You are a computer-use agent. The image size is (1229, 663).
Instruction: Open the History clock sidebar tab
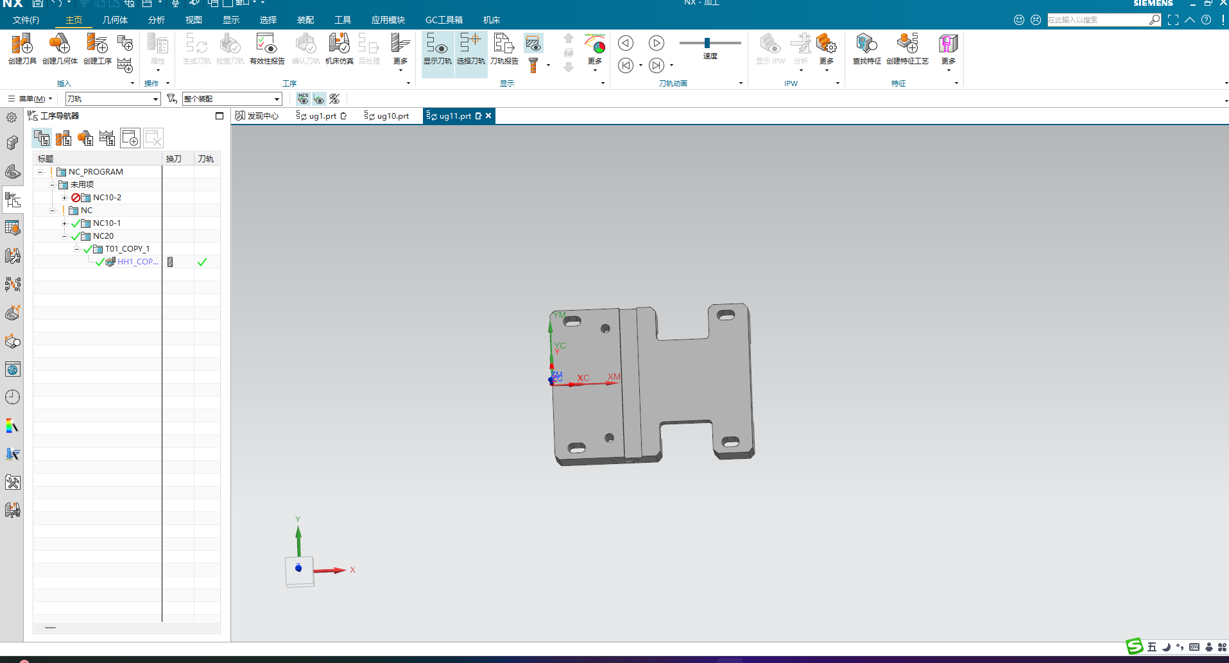pos(12,397)
